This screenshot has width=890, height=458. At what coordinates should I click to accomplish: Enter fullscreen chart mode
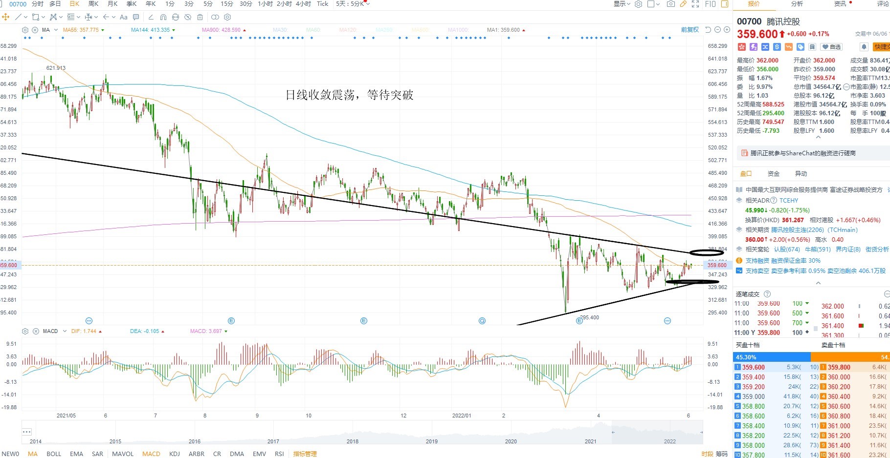click(695, 4)
